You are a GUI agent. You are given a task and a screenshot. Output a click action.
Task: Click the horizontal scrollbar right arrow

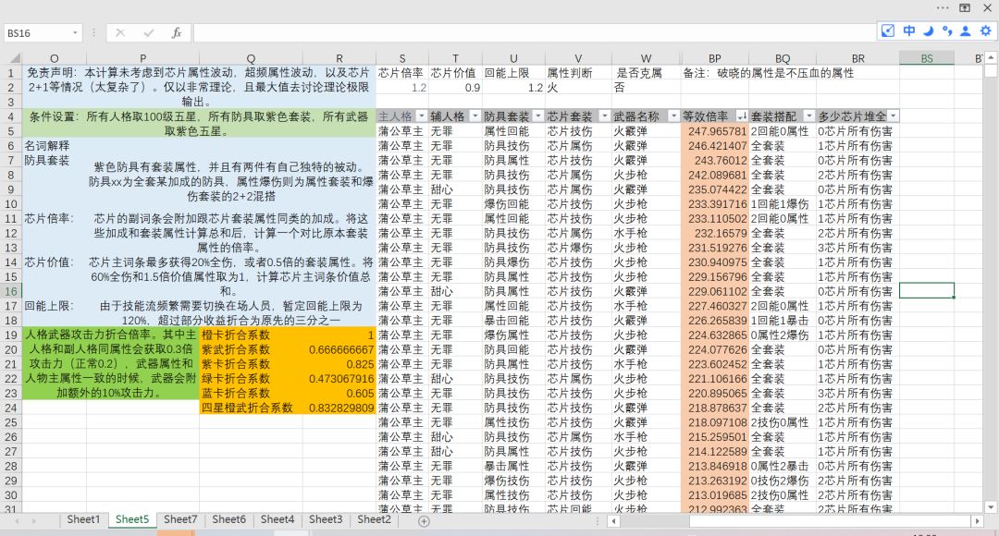click(978, 520)
